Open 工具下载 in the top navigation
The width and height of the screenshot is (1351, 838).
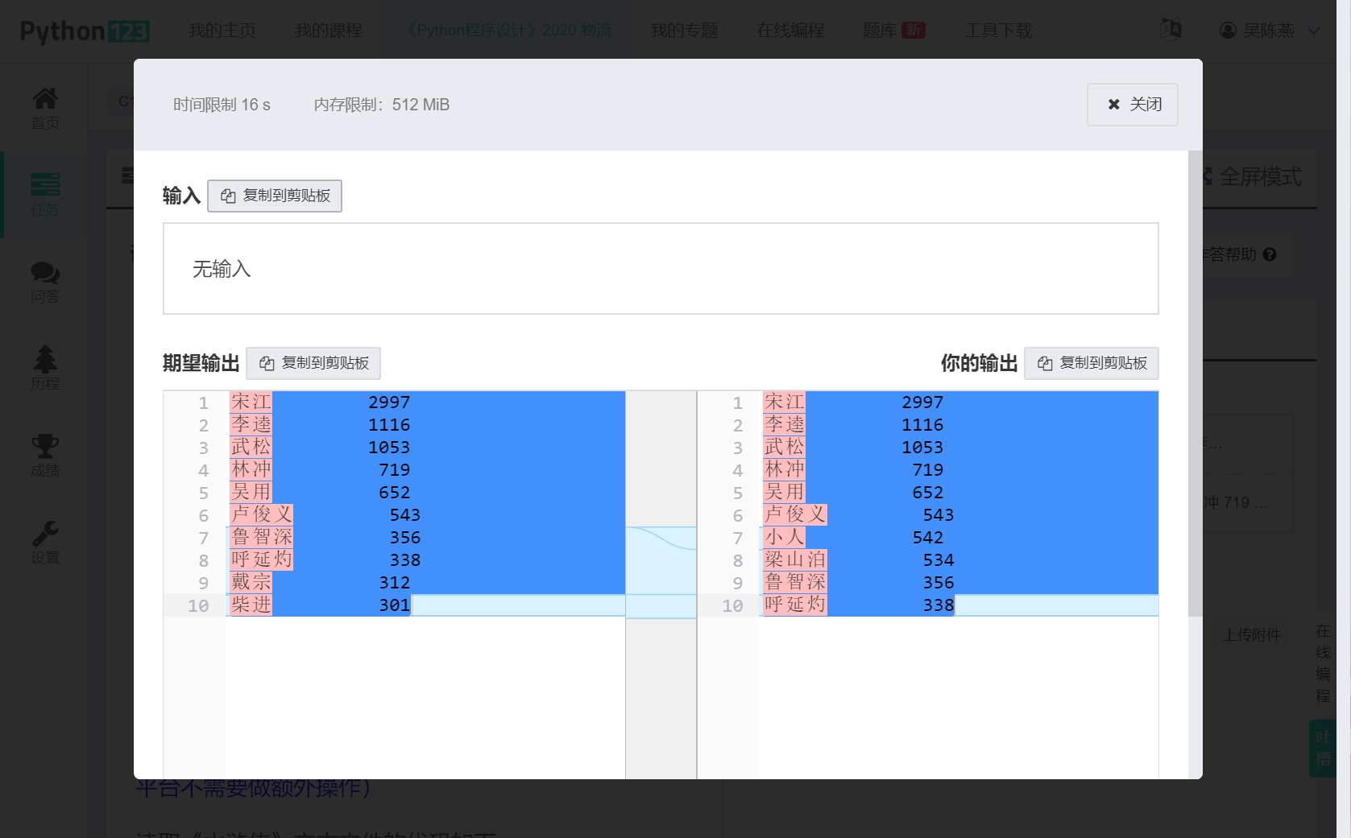click(998, 31)
